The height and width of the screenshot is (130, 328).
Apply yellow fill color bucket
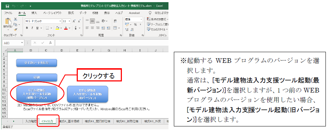pos(57,28)
